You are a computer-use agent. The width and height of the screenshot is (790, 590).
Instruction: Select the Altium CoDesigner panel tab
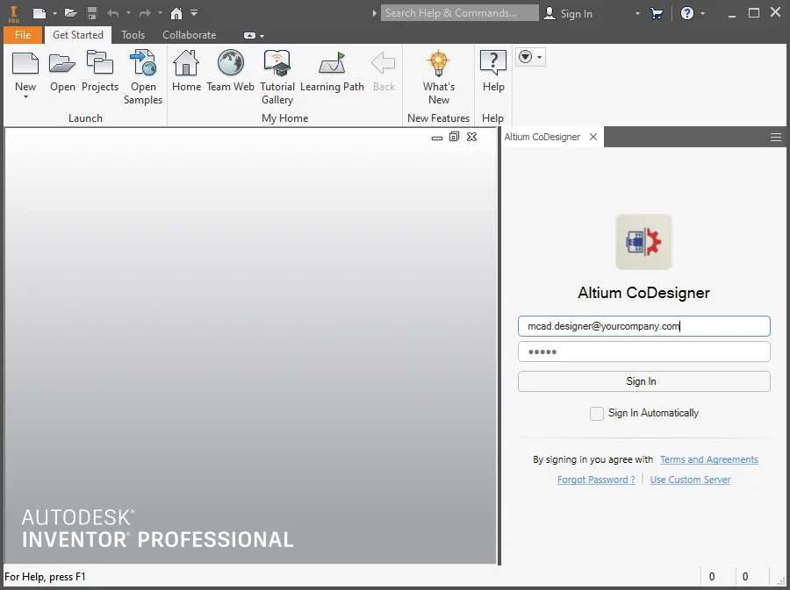pos(542,137)
